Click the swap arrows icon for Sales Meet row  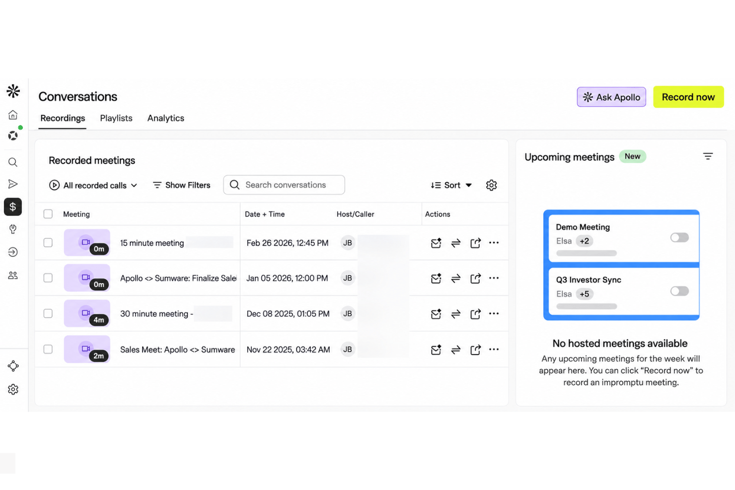[455, 350]
